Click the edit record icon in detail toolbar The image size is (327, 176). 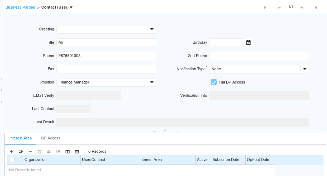(x=20, y=152)
